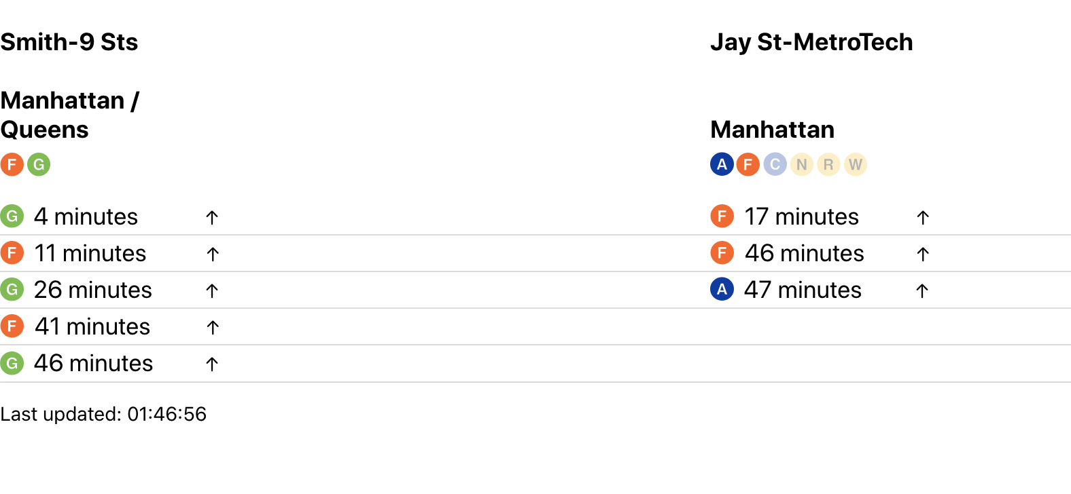Open the Smith-9 Sts station heading
Screen dimensions: 1071x494
click(69, 43)
